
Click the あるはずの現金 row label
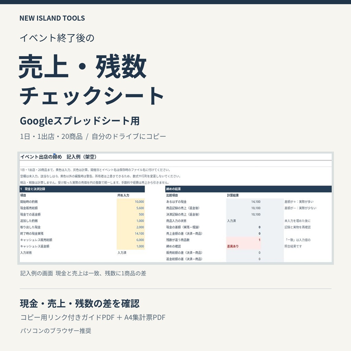(x=176, y=202)
